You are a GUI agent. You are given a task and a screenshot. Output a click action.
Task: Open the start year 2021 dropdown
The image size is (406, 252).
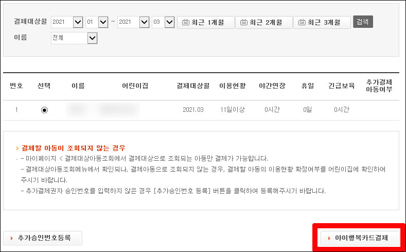point(67,22)
